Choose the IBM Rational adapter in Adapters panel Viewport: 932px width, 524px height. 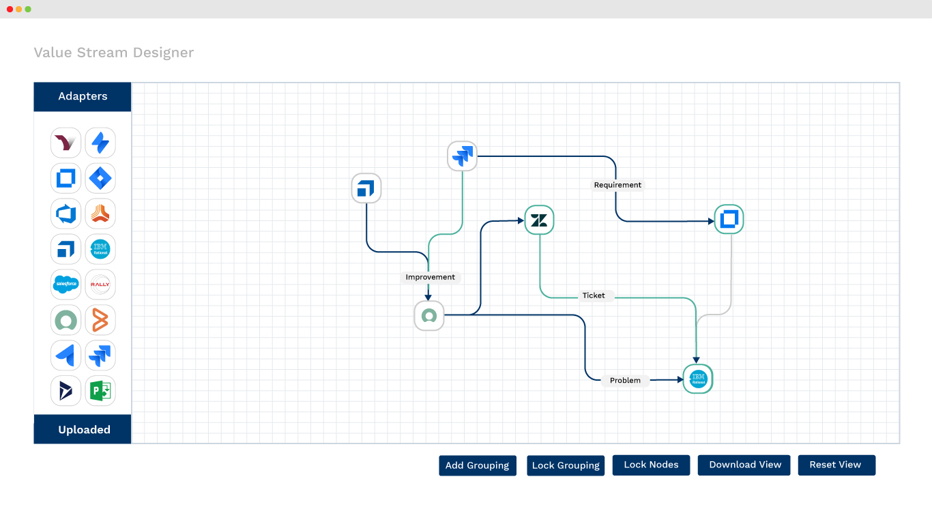(x=100, y=249)
